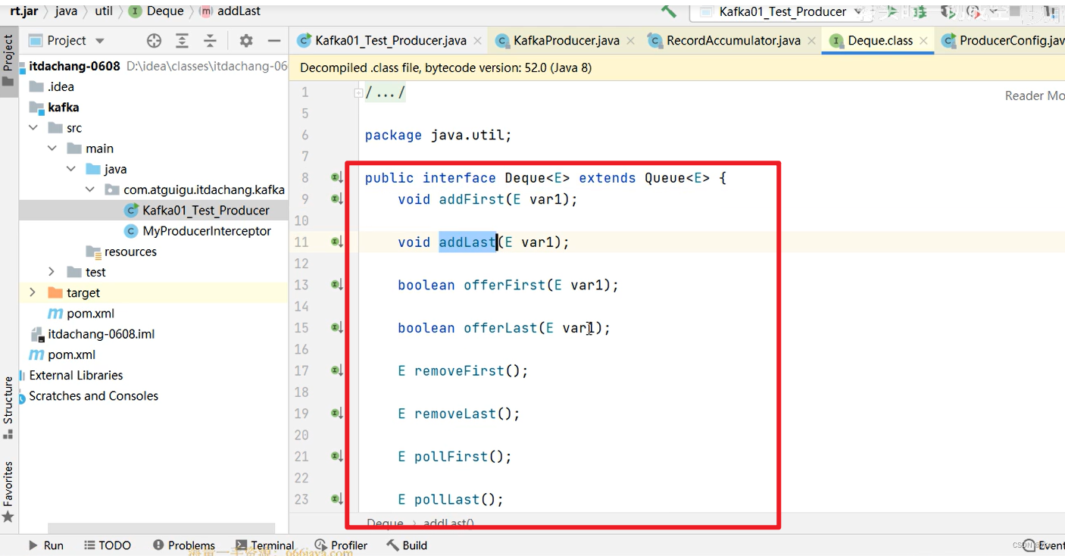Click gutter marker beside removeFirst line 17

[337, 370]
